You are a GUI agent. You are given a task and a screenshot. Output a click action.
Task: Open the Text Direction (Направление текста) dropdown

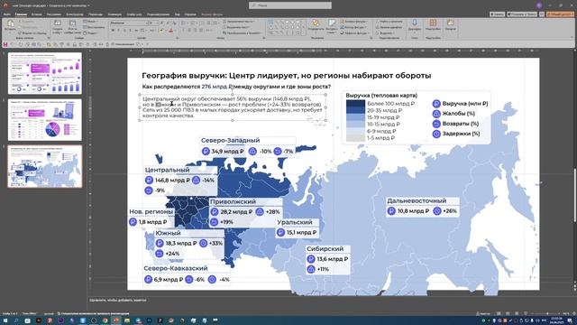click(x=238, y=22)
